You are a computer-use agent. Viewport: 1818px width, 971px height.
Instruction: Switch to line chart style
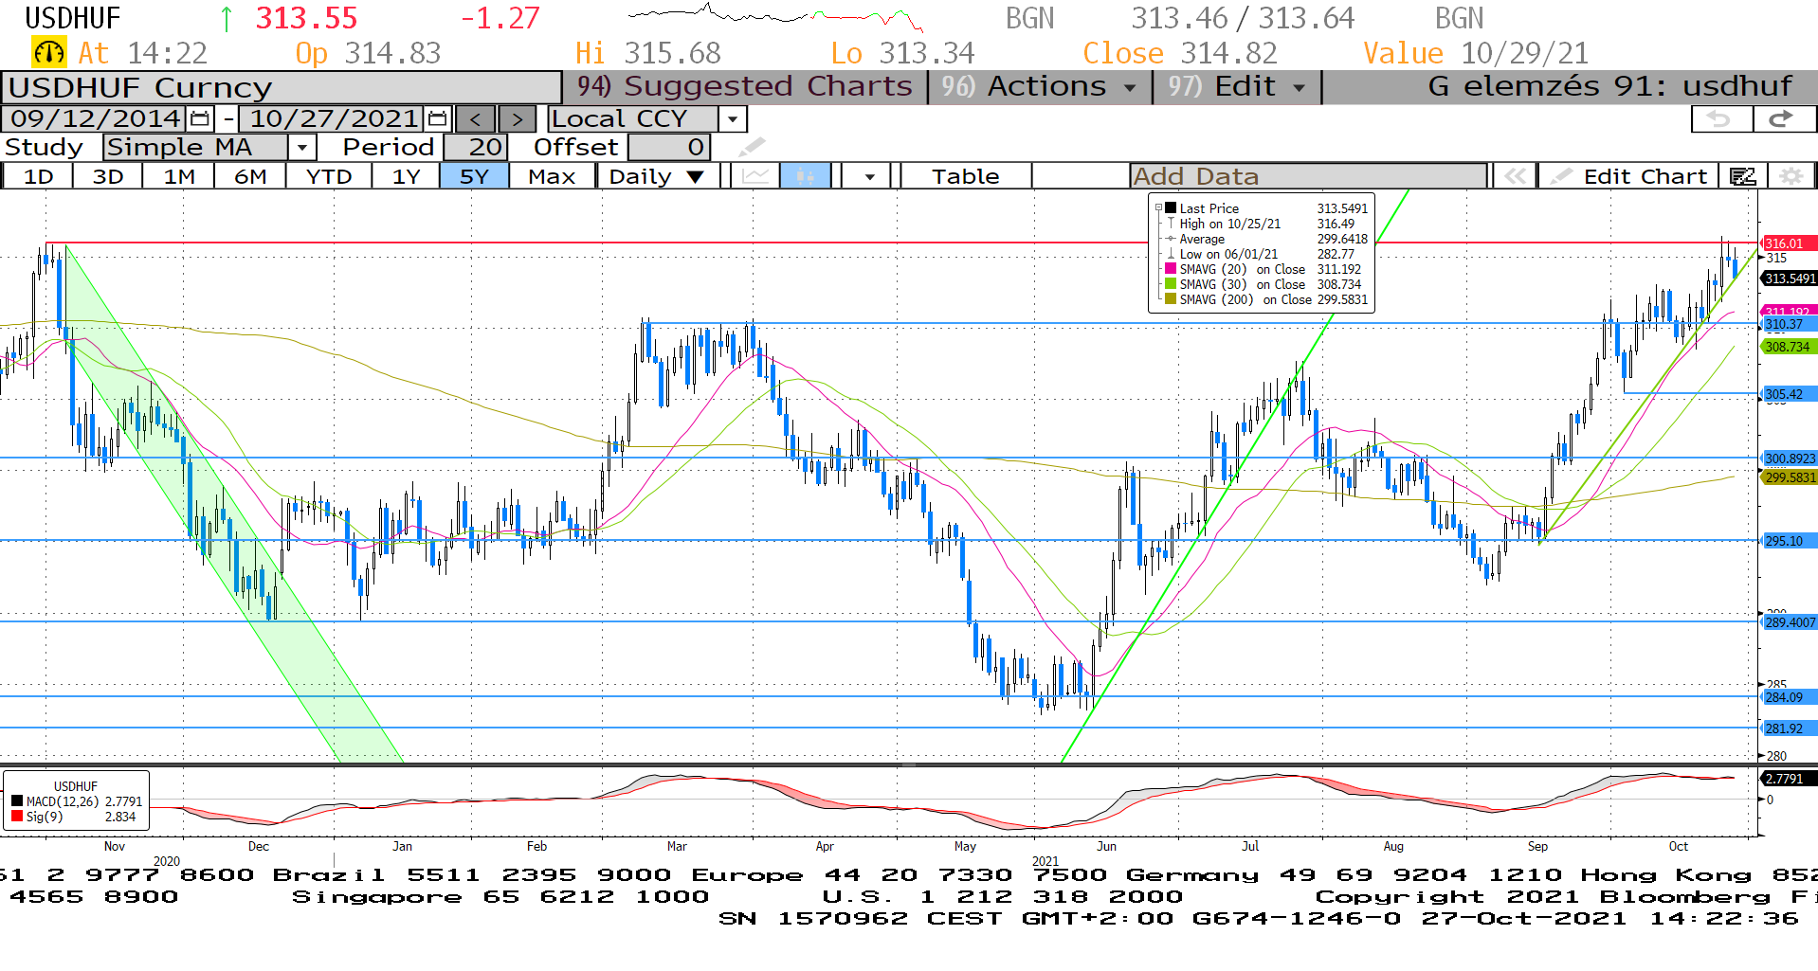point(755,176)
